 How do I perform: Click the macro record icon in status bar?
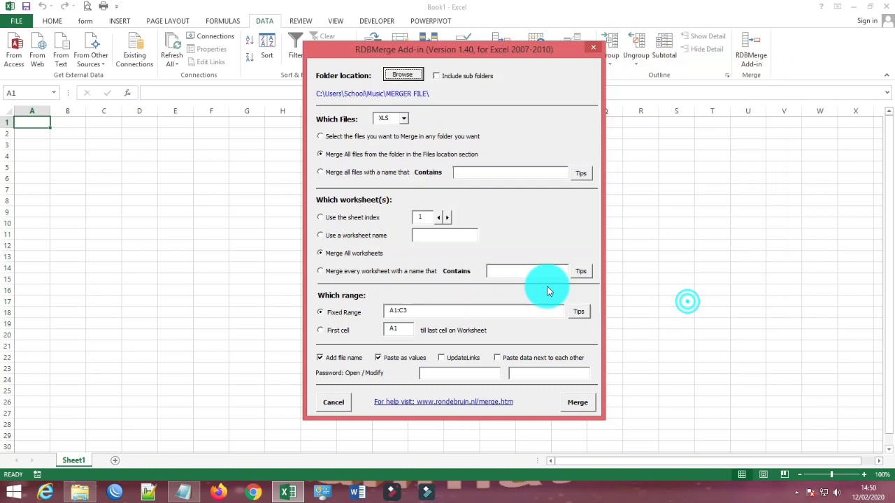[x=37, y=474]
